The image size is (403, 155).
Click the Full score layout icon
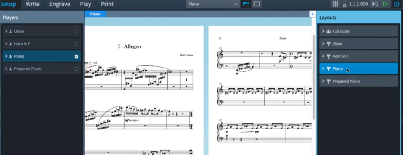328,31
